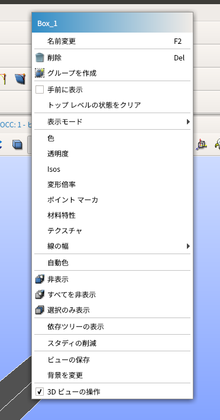Select トップ レベルの状態をクリア

point(112,105)
